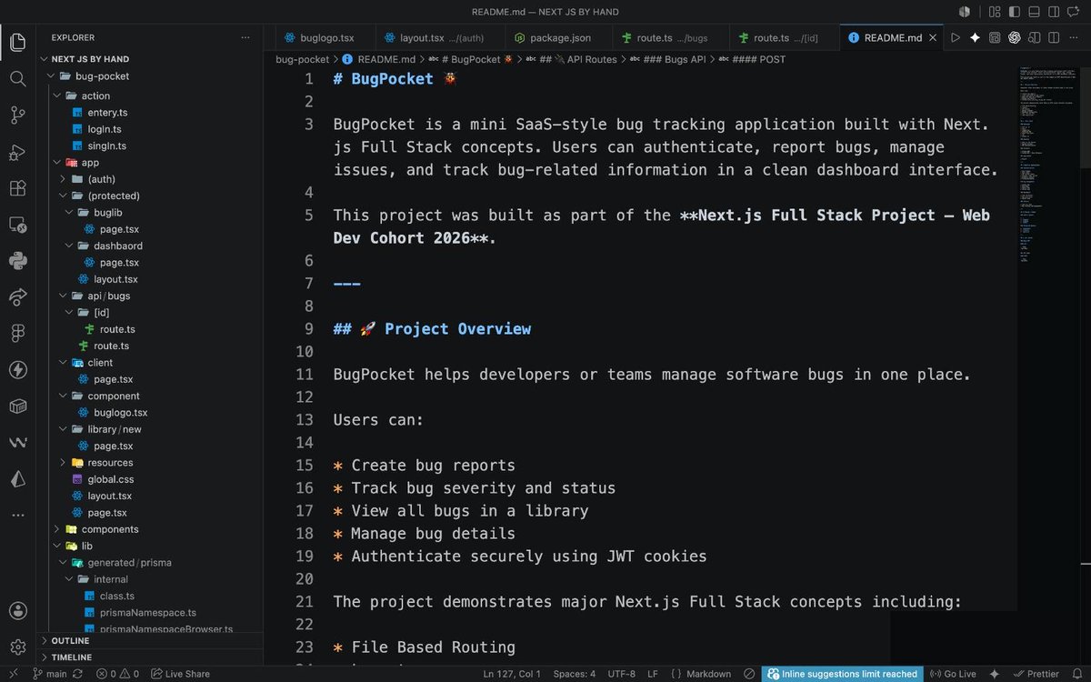Image resolution: width=1091 pixels, height=682 pixels.
Task: Open the Prisma triangle panel
Action: pos(17,479)
